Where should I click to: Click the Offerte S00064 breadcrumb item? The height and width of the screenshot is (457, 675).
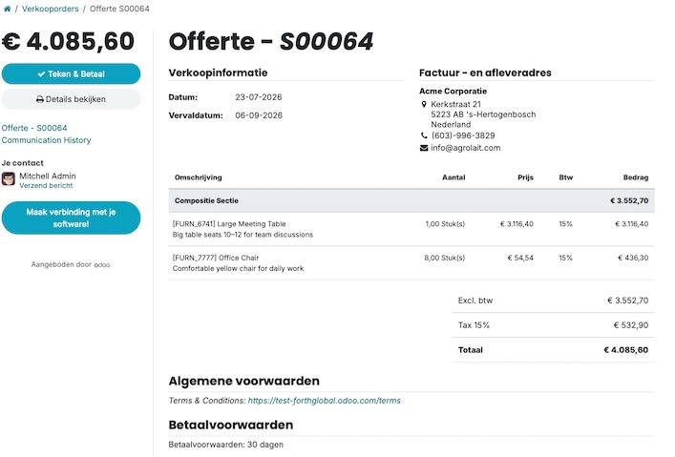(x=119, y=9)
